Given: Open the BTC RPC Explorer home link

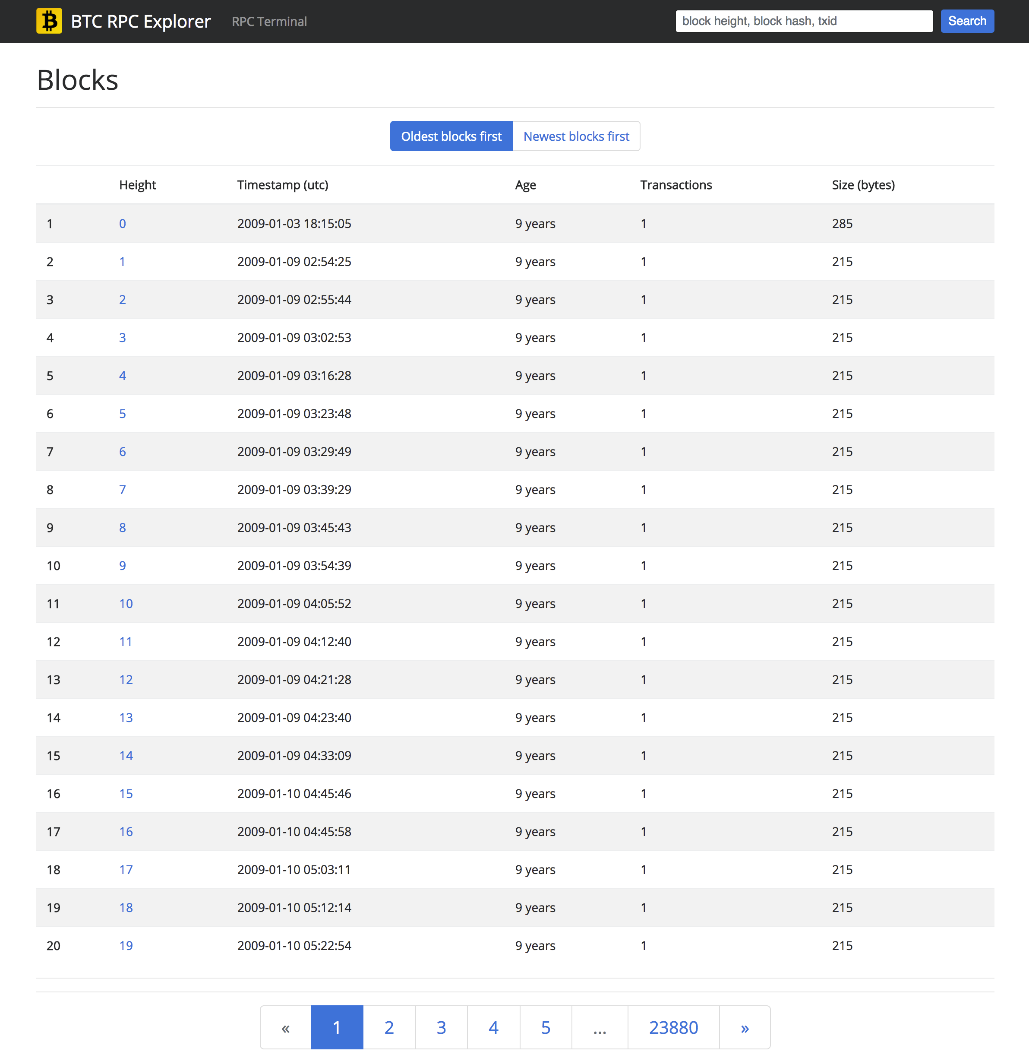Looking at the screenshot, I should pos(141,22).
